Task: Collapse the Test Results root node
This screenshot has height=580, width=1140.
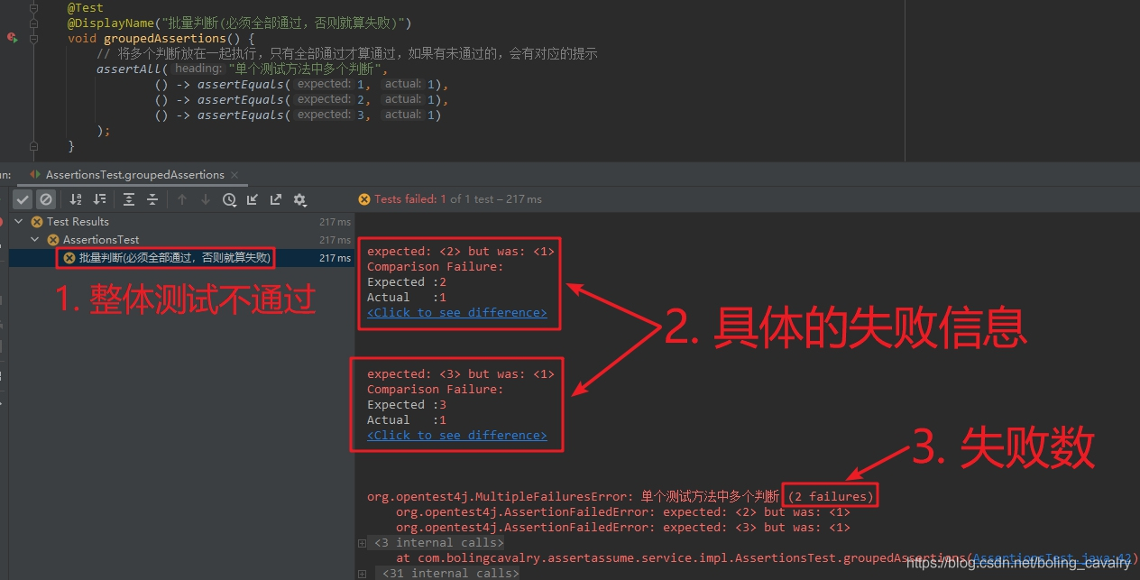Action: 19,221
